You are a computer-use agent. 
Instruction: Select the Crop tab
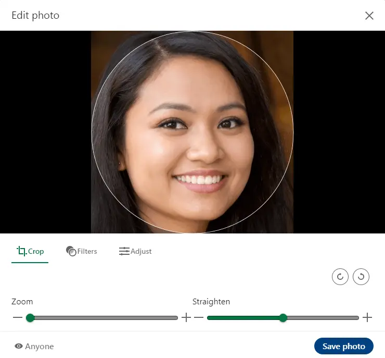coord(30,251)
